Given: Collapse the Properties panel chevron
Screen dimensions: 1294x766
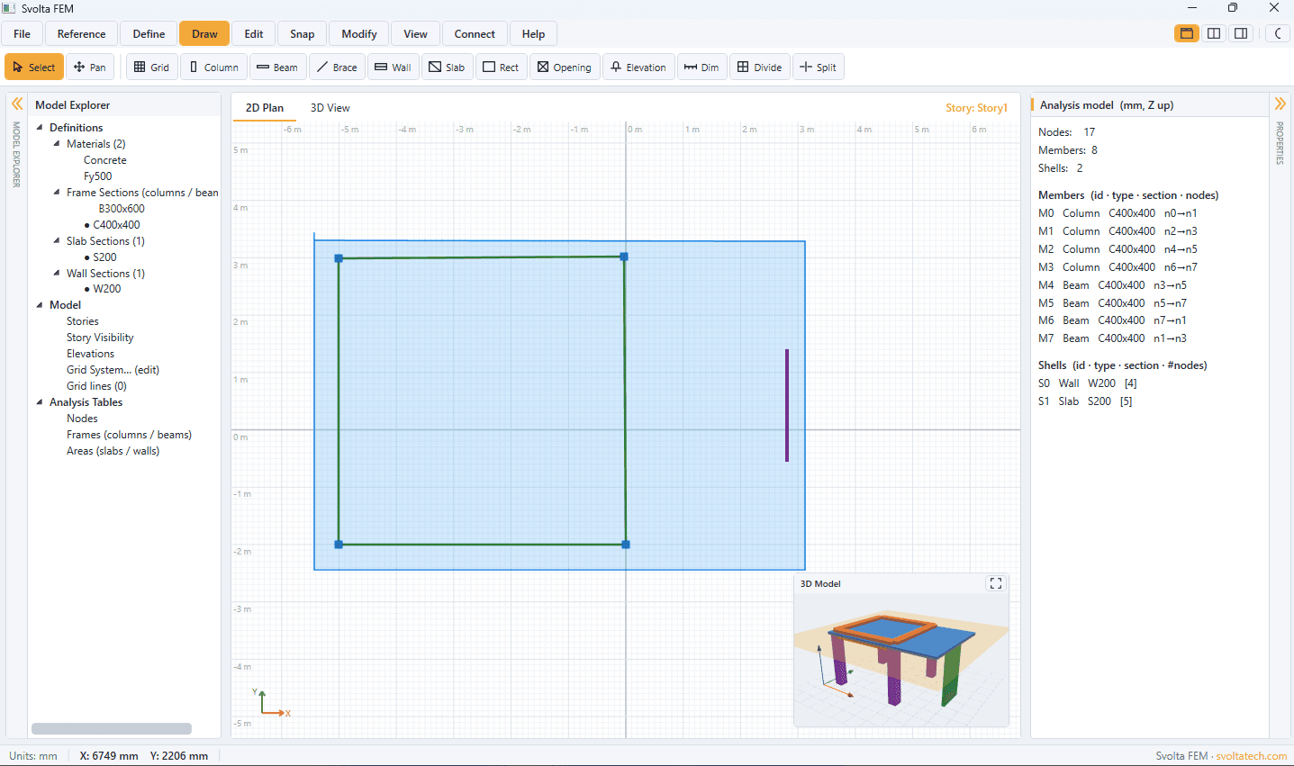Looking at the screenshot, I should [x=1280, y=104].
